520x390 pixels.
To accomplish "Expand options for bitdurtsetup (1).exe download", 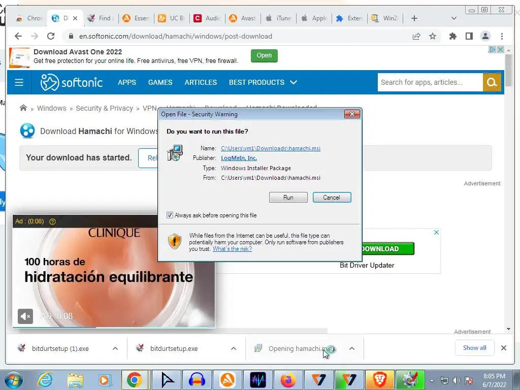I will 115,348.
